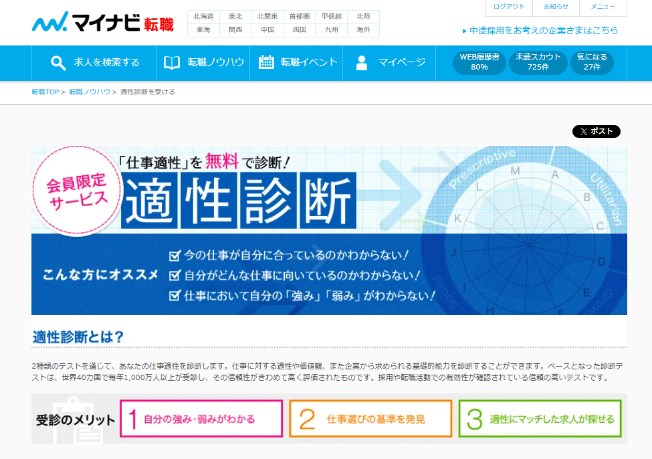The width and height of the screenshot is (652, 459).
Task: Open the お知らせ tab
Action: [556, 7]
